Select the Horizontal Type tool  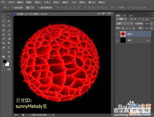point(9,48)
